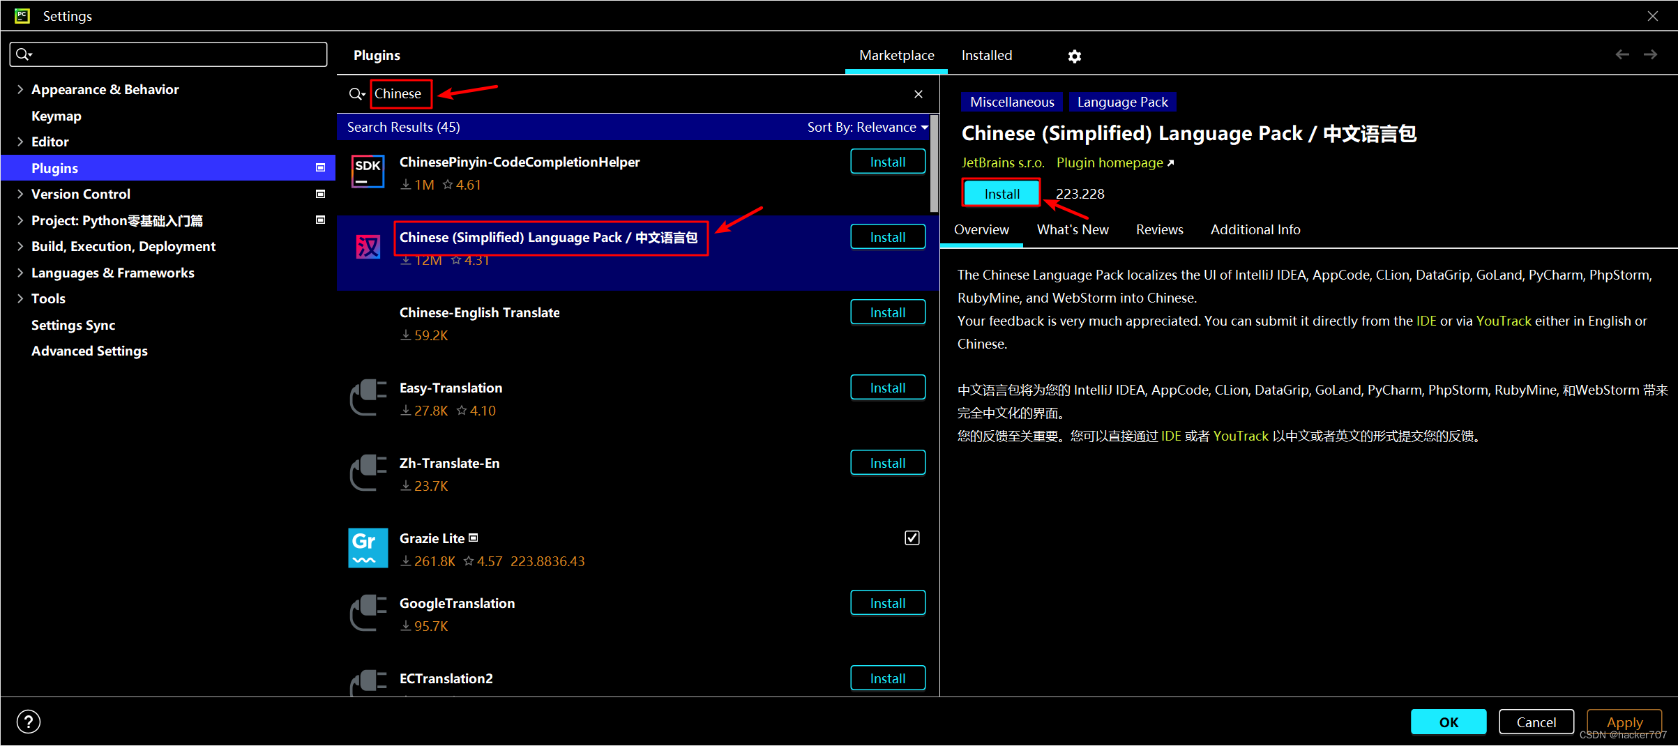The height and width of the screenshot is (746, 1678).
Task: Install ChinesePinyin-CodeCompletionHelper plugin
Action: 888,162
